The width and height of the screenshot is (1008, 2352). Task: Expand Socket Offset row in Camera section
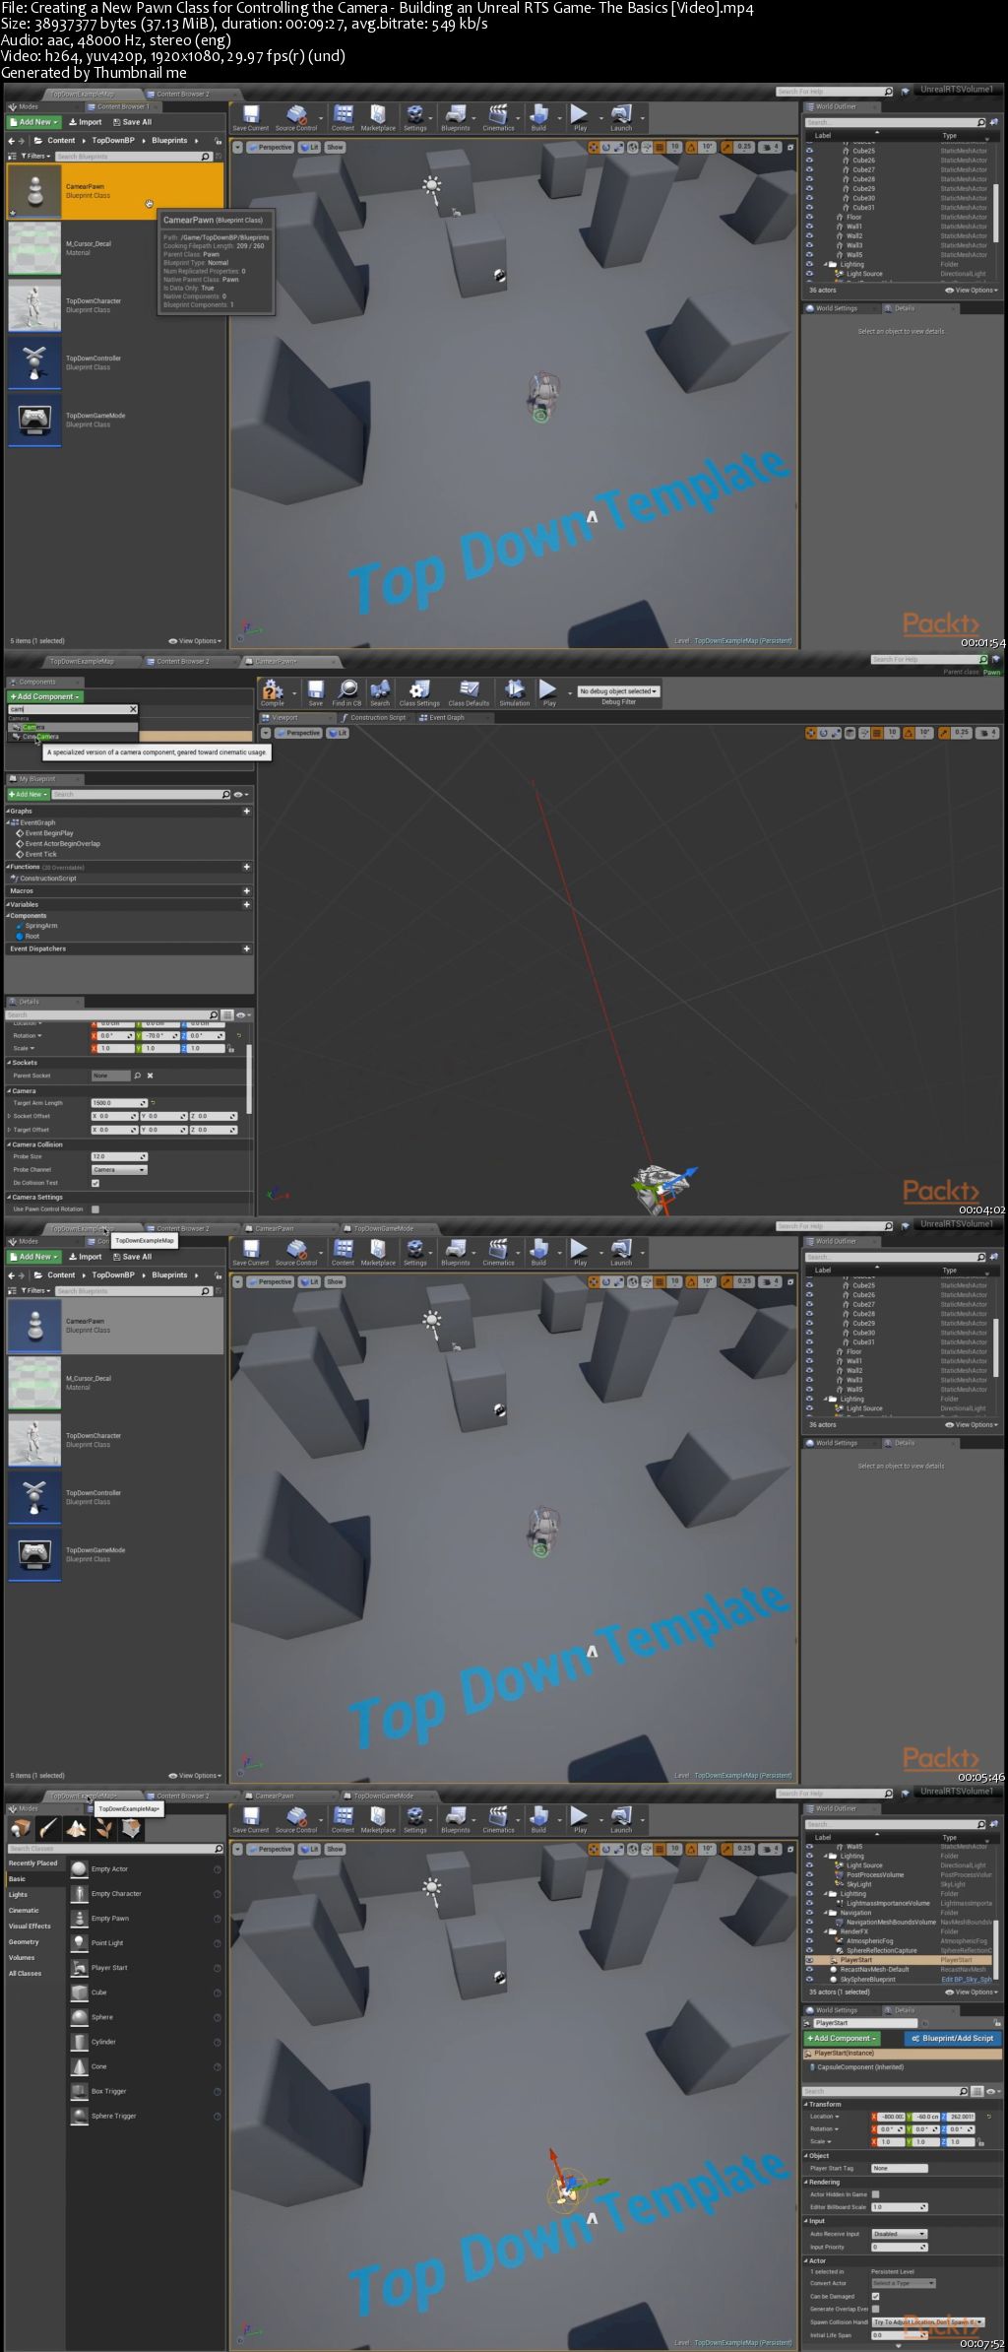click(x=9, y=1116)
